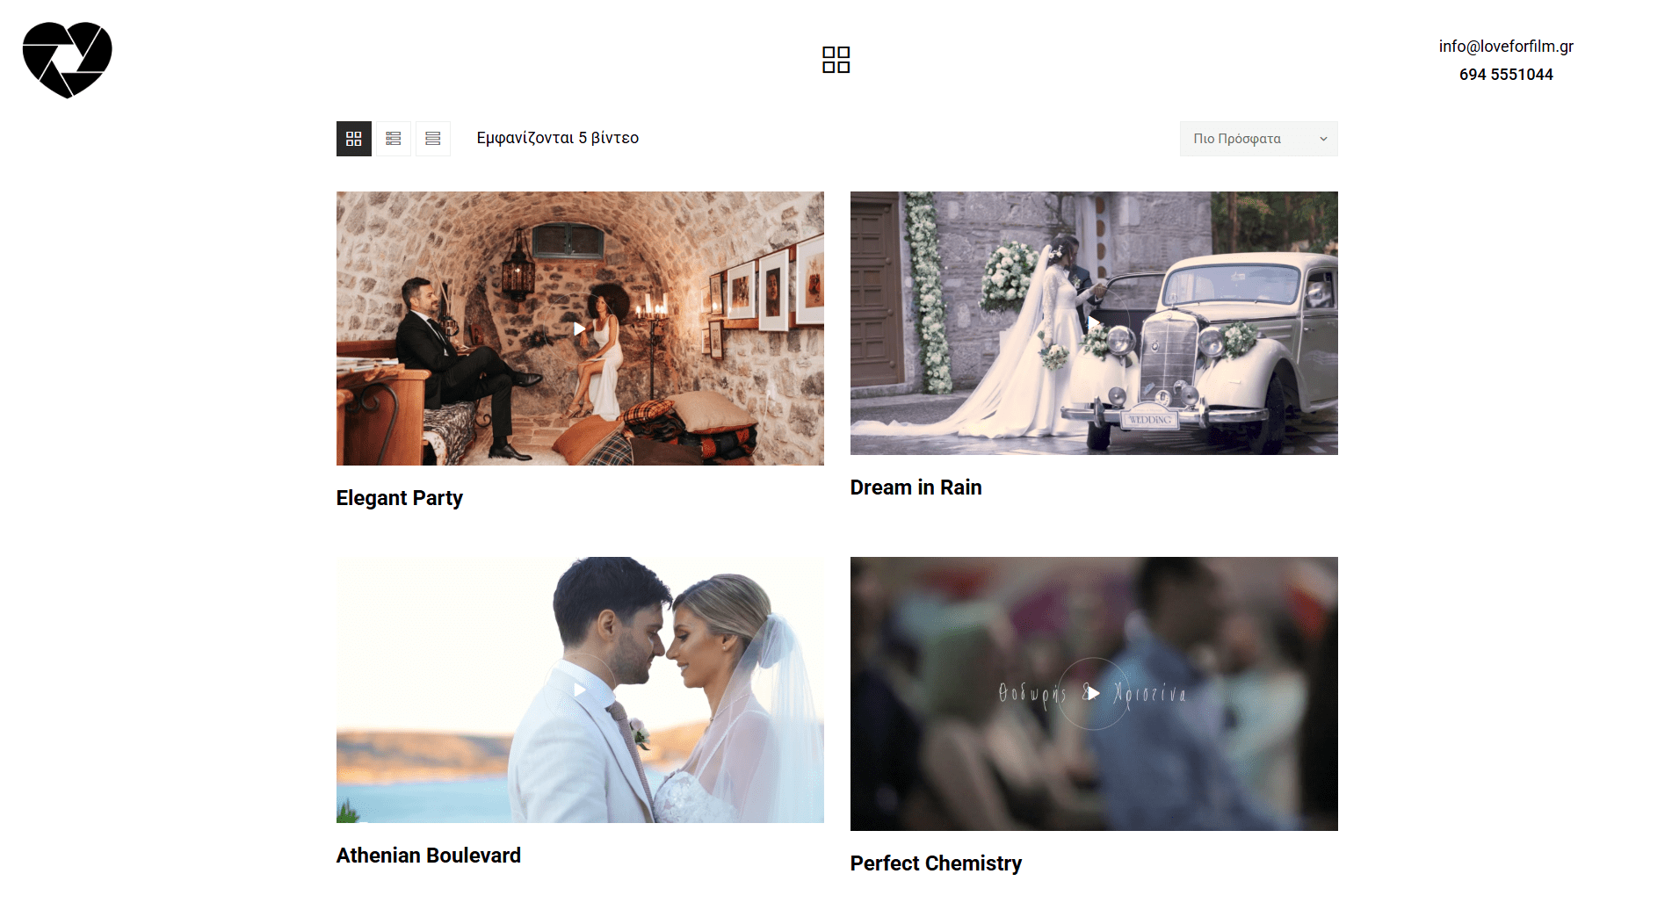1672x910 pixels.
Task: Open the 'Elegant Party' title link
Action: pyautogui.click(x=399, y=498)
